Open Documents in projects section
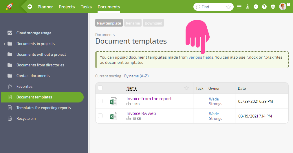293x153 pixels. (x=36, y=44)
